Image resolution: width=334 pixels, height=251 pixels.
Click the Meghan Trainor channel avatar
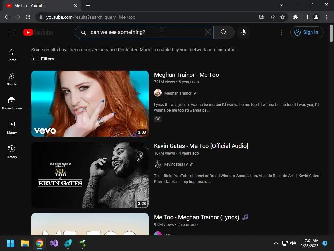158,93
